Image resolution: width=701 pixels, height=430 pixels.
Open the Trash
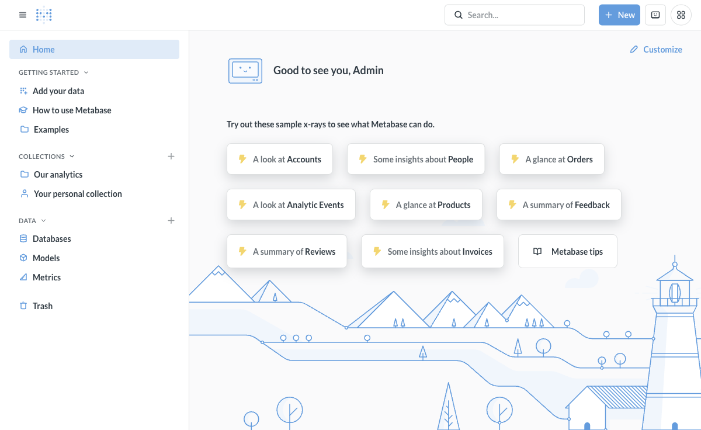[x=94, y=306]
